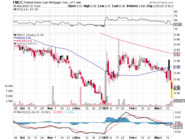
Task: Click the boxed 0.51 MA(200) price tag
Action: point(177,53)
